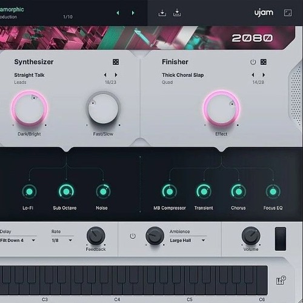Select next Finisher preset arrow

(x=264, y=75)
